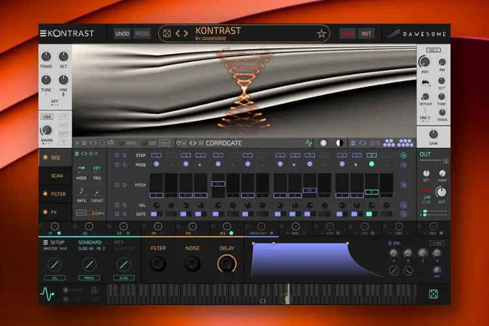The height and width of the screenshot is (326, 489).
Task: Set STEP row length selector 16
Action: pos(403,155)
